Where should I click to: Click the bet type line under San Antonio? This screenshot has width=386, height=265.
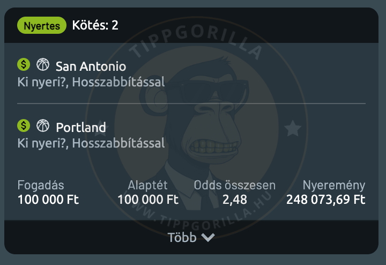click(91, 83)
